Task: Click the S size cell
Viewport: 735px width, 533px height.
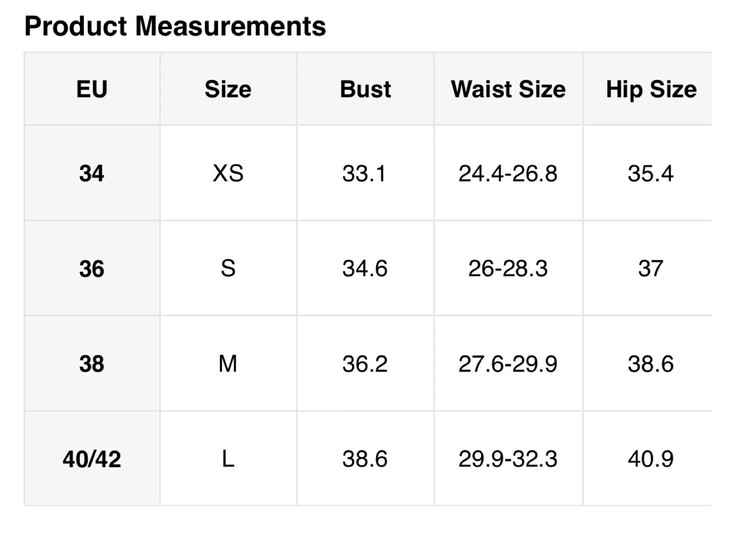Action: coord(228,269)
